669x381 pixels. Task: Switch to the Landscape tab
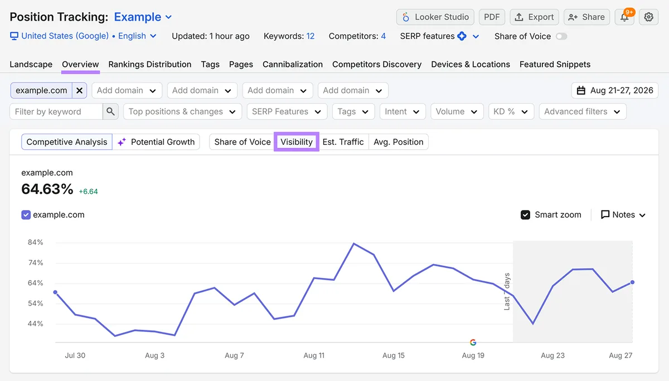point(31,64)
